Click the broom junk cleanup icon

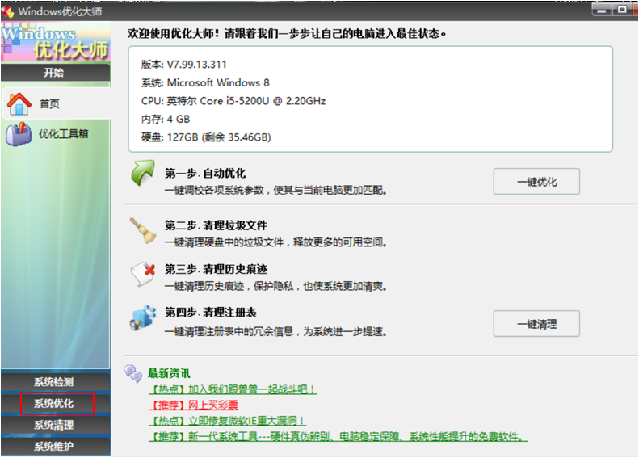click(143, 230)
